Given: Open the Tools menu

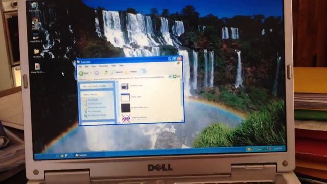Looking at the screenshot, I should pos(113,66).
